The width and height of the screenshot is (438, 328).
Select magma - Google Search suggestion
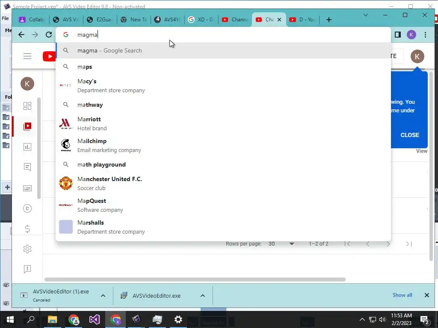223,51
